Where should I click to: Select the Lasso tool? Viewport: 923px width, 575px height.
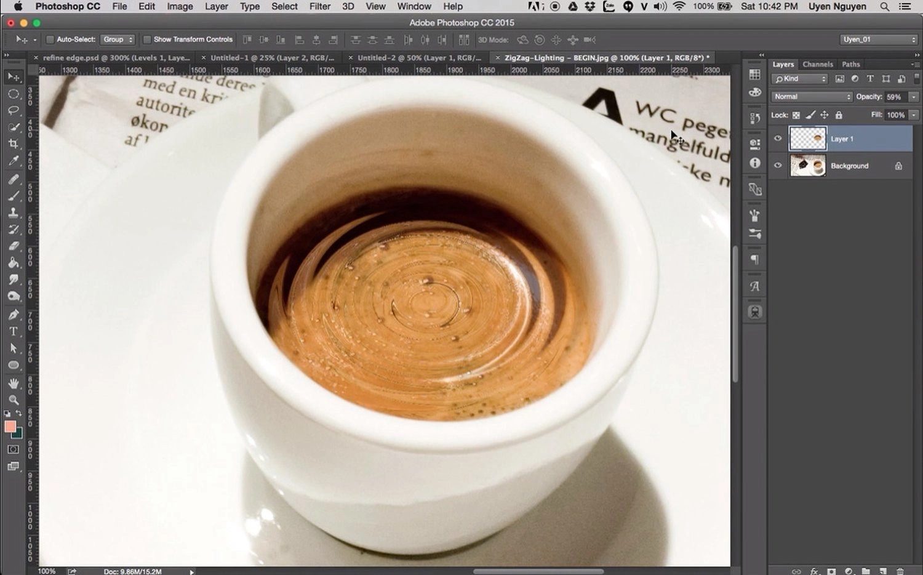click(x=13, y=111)
